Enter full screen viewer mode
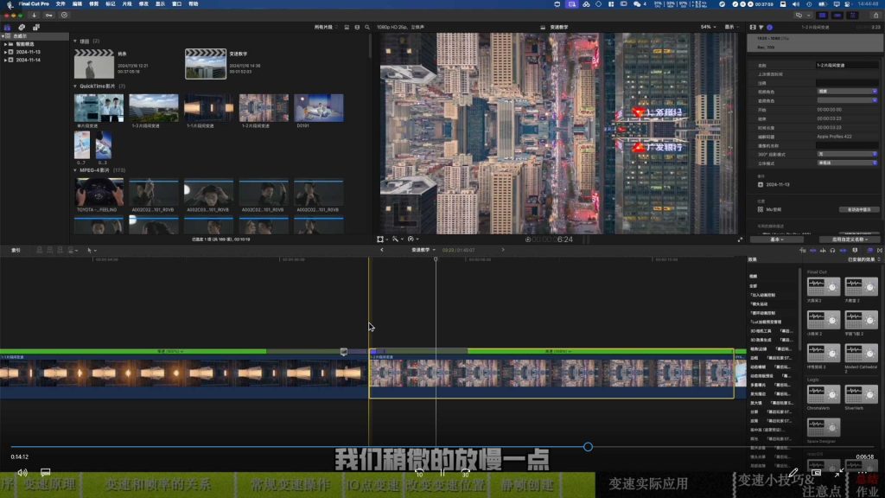Viewport: 885px width, 498px height. (x=740, y=239)
